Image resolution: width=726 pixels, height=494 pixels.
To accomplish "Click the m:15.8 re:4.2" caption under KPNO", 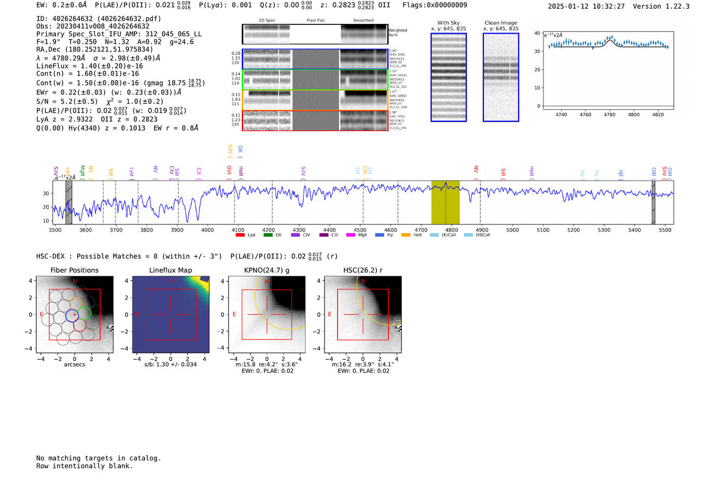I will coord(267,364).
